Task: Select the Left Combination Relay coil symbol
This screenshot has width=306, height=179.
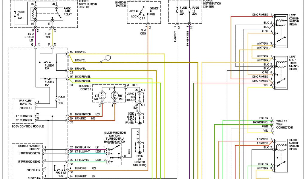Action: tap(281, 22)
